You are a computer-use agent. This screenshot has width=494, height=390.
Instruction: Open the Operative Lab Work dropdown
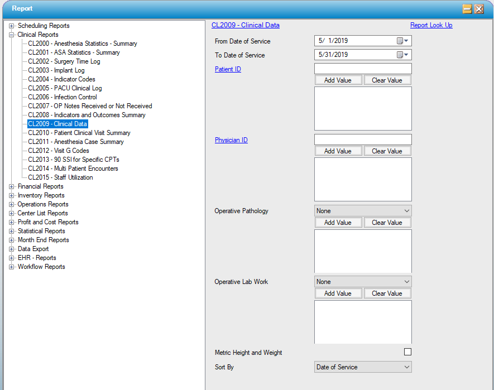[363, 282]
